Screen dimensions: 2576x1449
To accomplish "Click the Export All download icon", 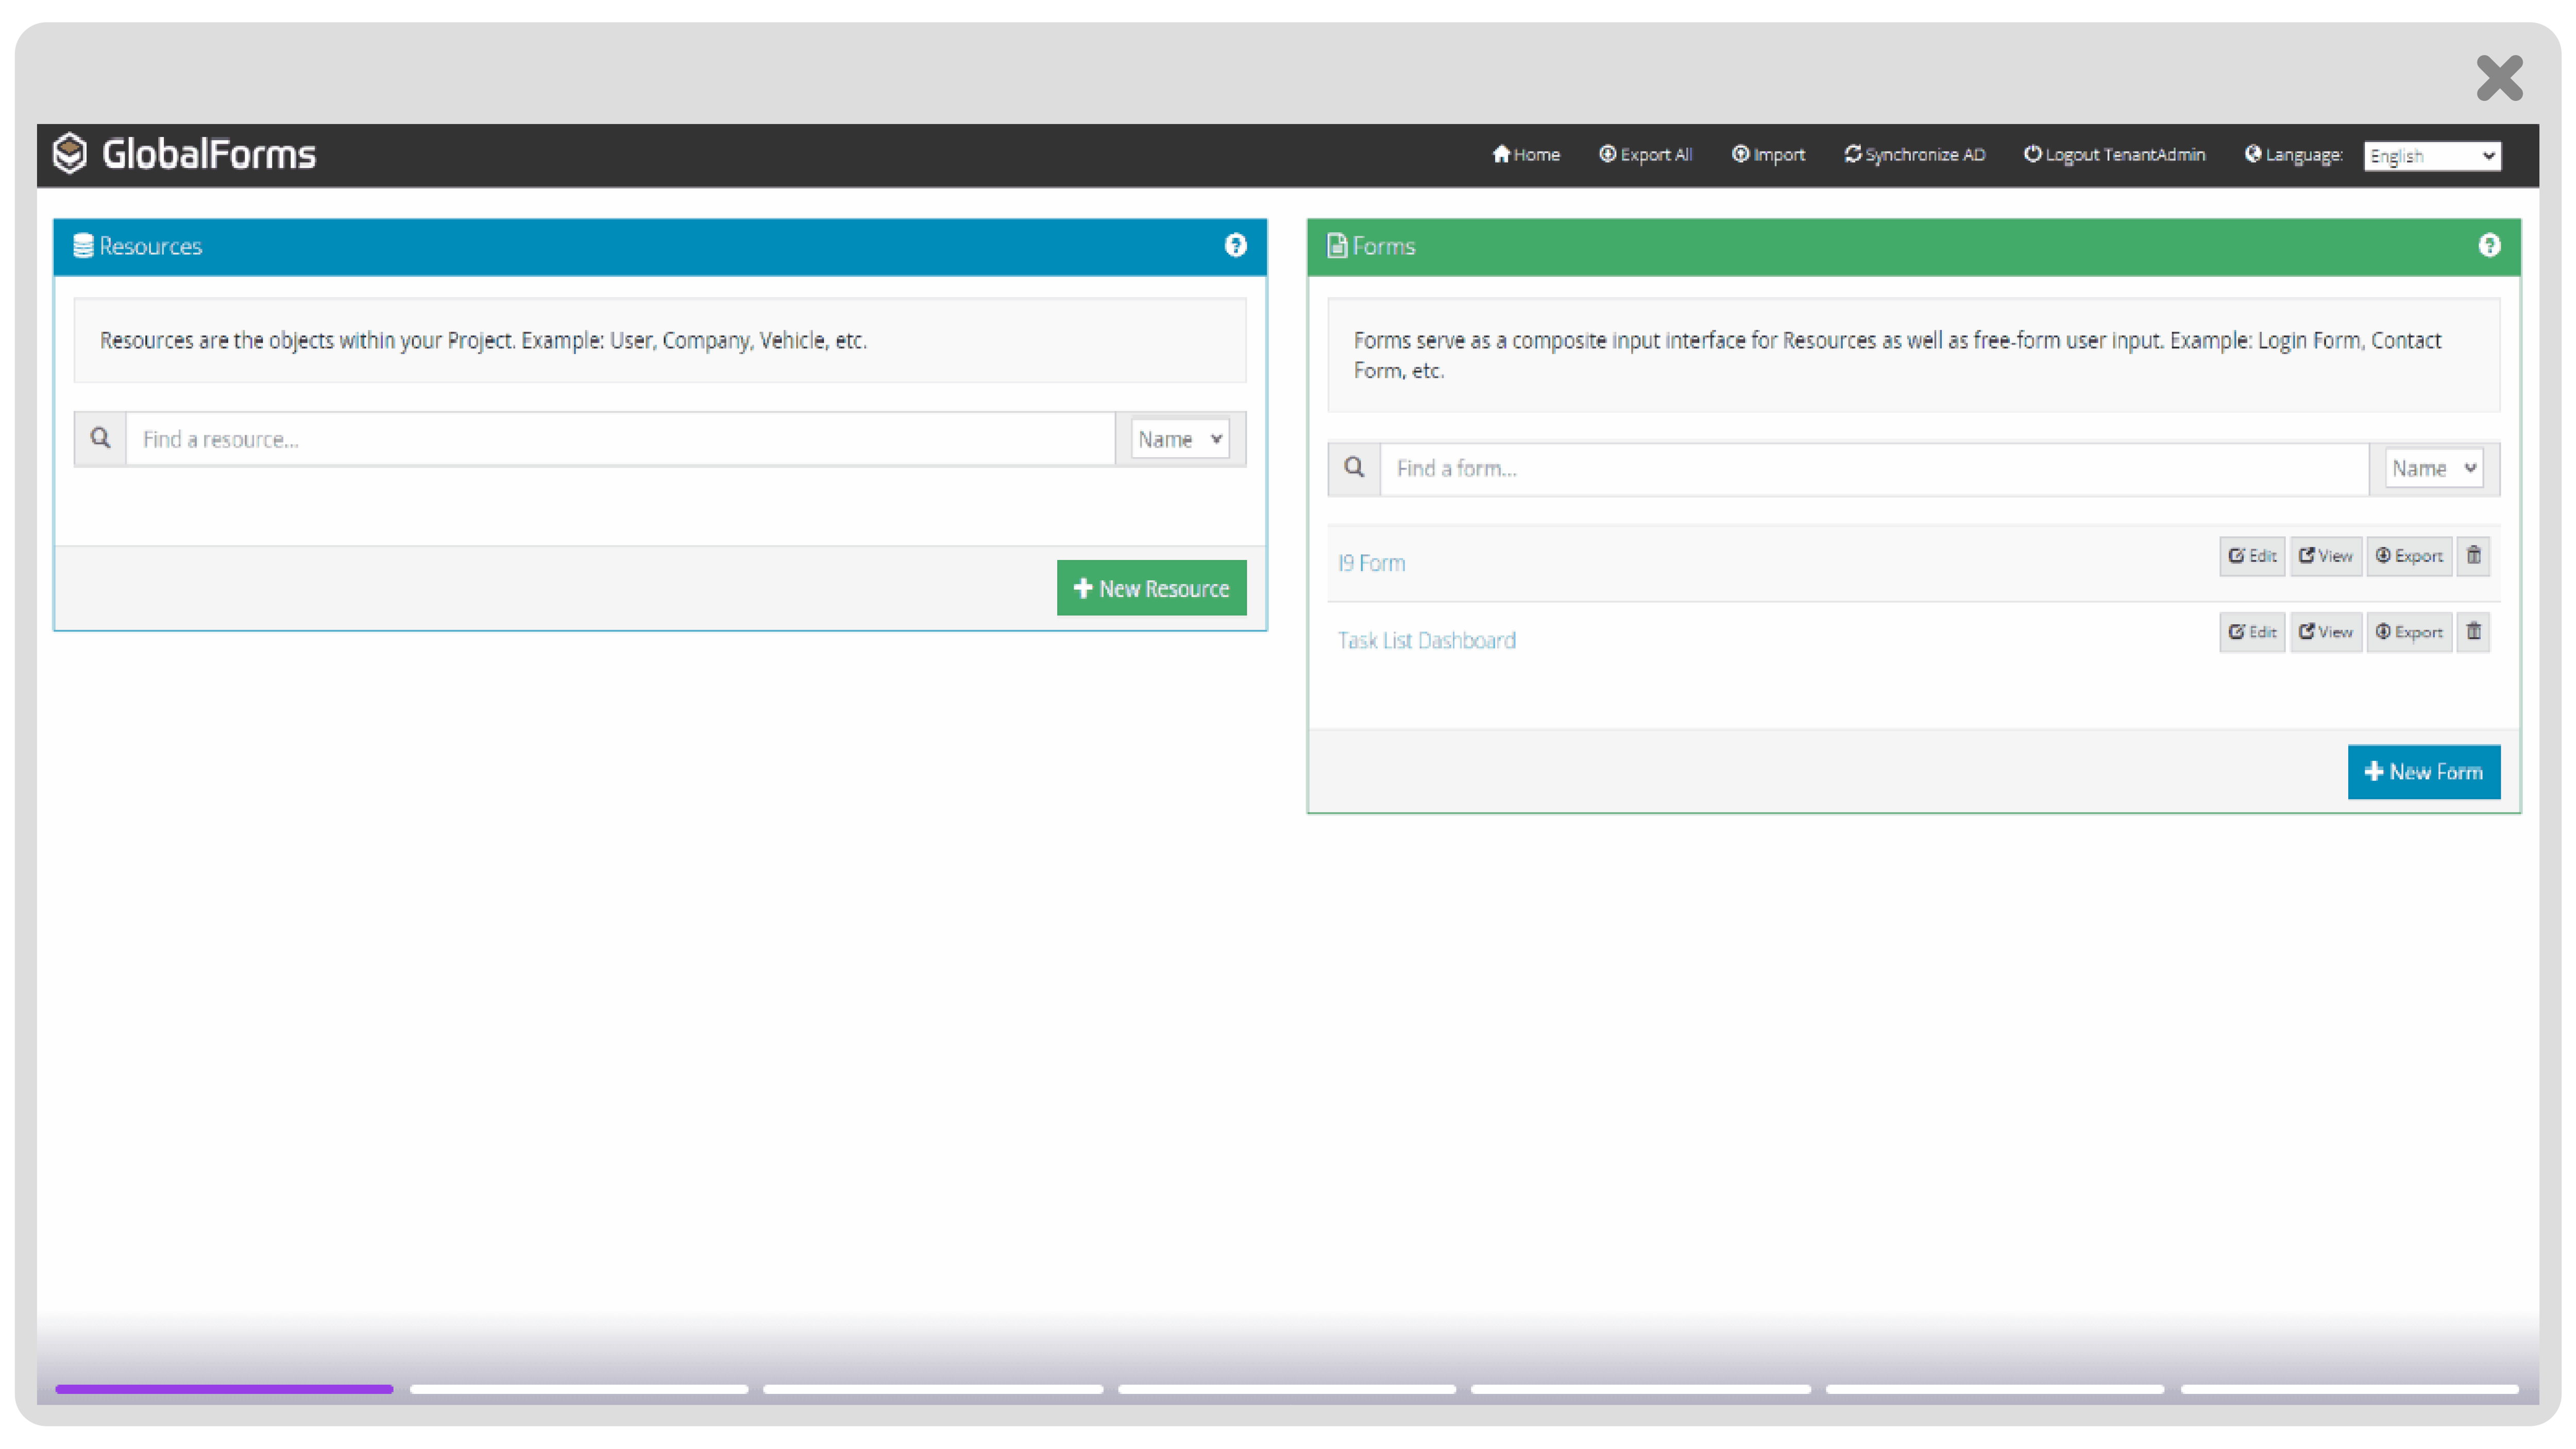I will [1607, 154].
